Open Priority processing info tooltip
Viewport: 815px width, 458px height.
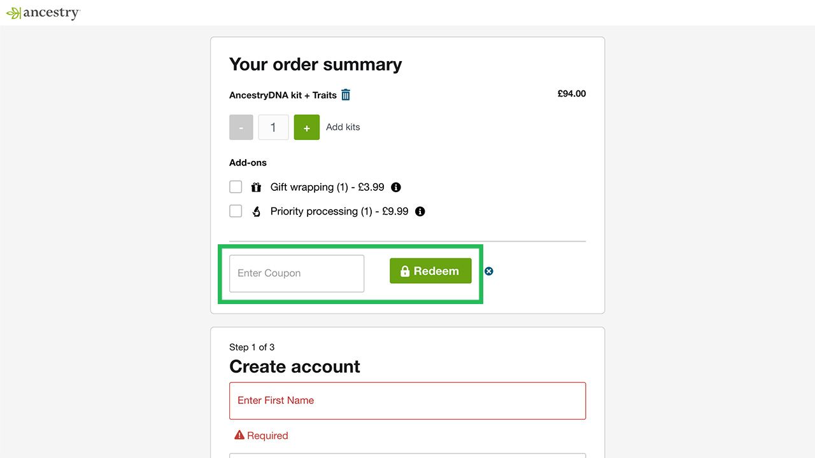tap(420, 211)
